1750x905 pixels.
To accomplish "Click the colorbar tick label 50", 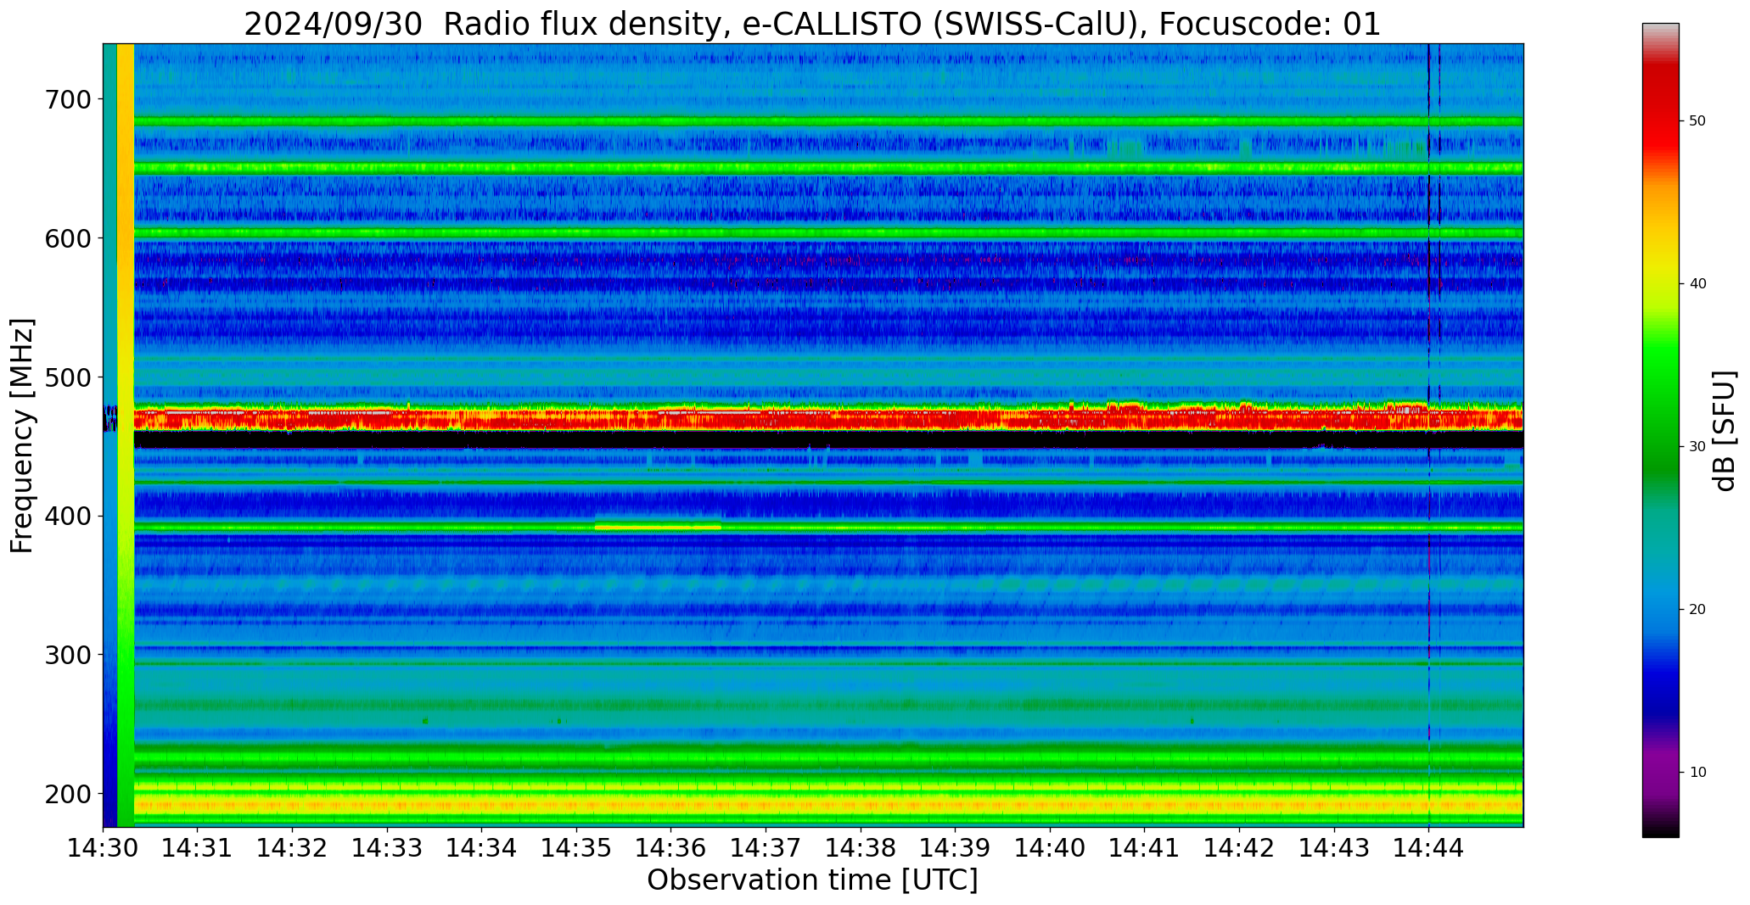I will click(x=1697, y=121).
